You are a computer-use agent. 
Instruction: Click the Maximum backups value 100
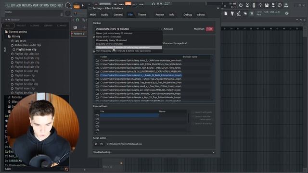(209, 29)
